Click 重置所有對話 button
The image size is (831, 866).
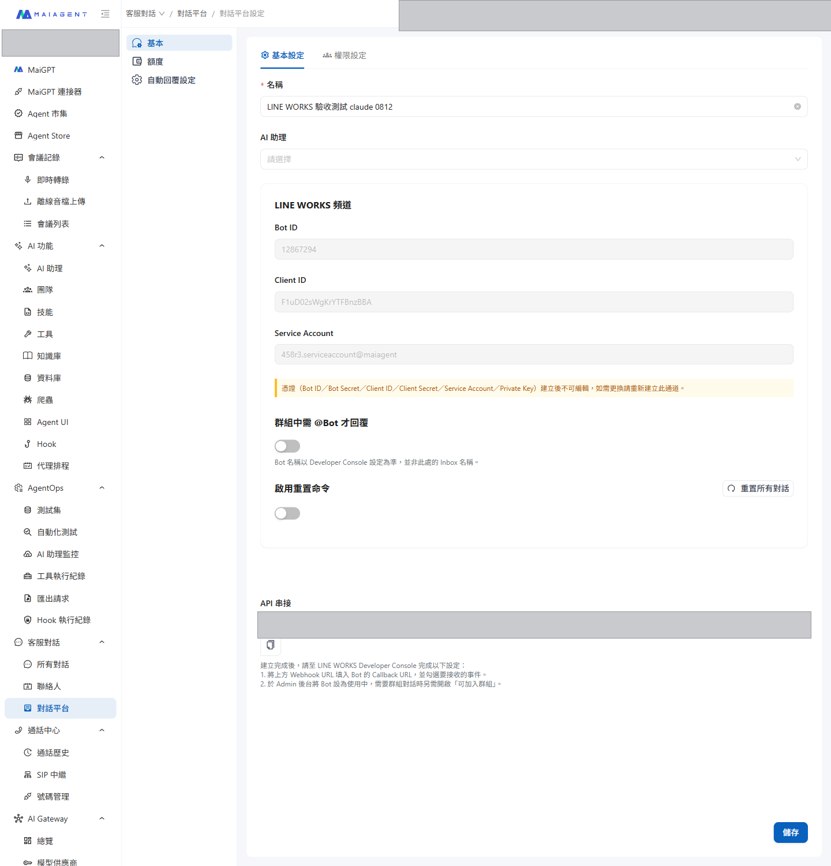[x=758, y=488]
